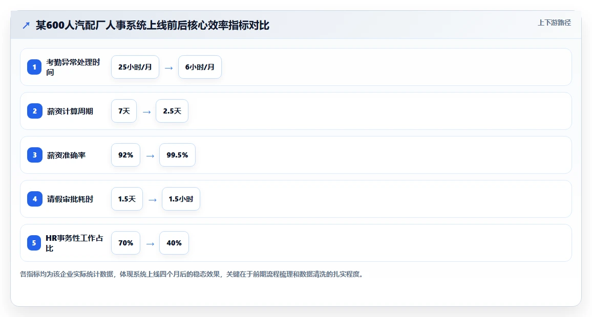The width and height of the screenshot is (592, 317).
Task: Click number badge 4 for 请假审批耗时
Action: coord(34,199)
